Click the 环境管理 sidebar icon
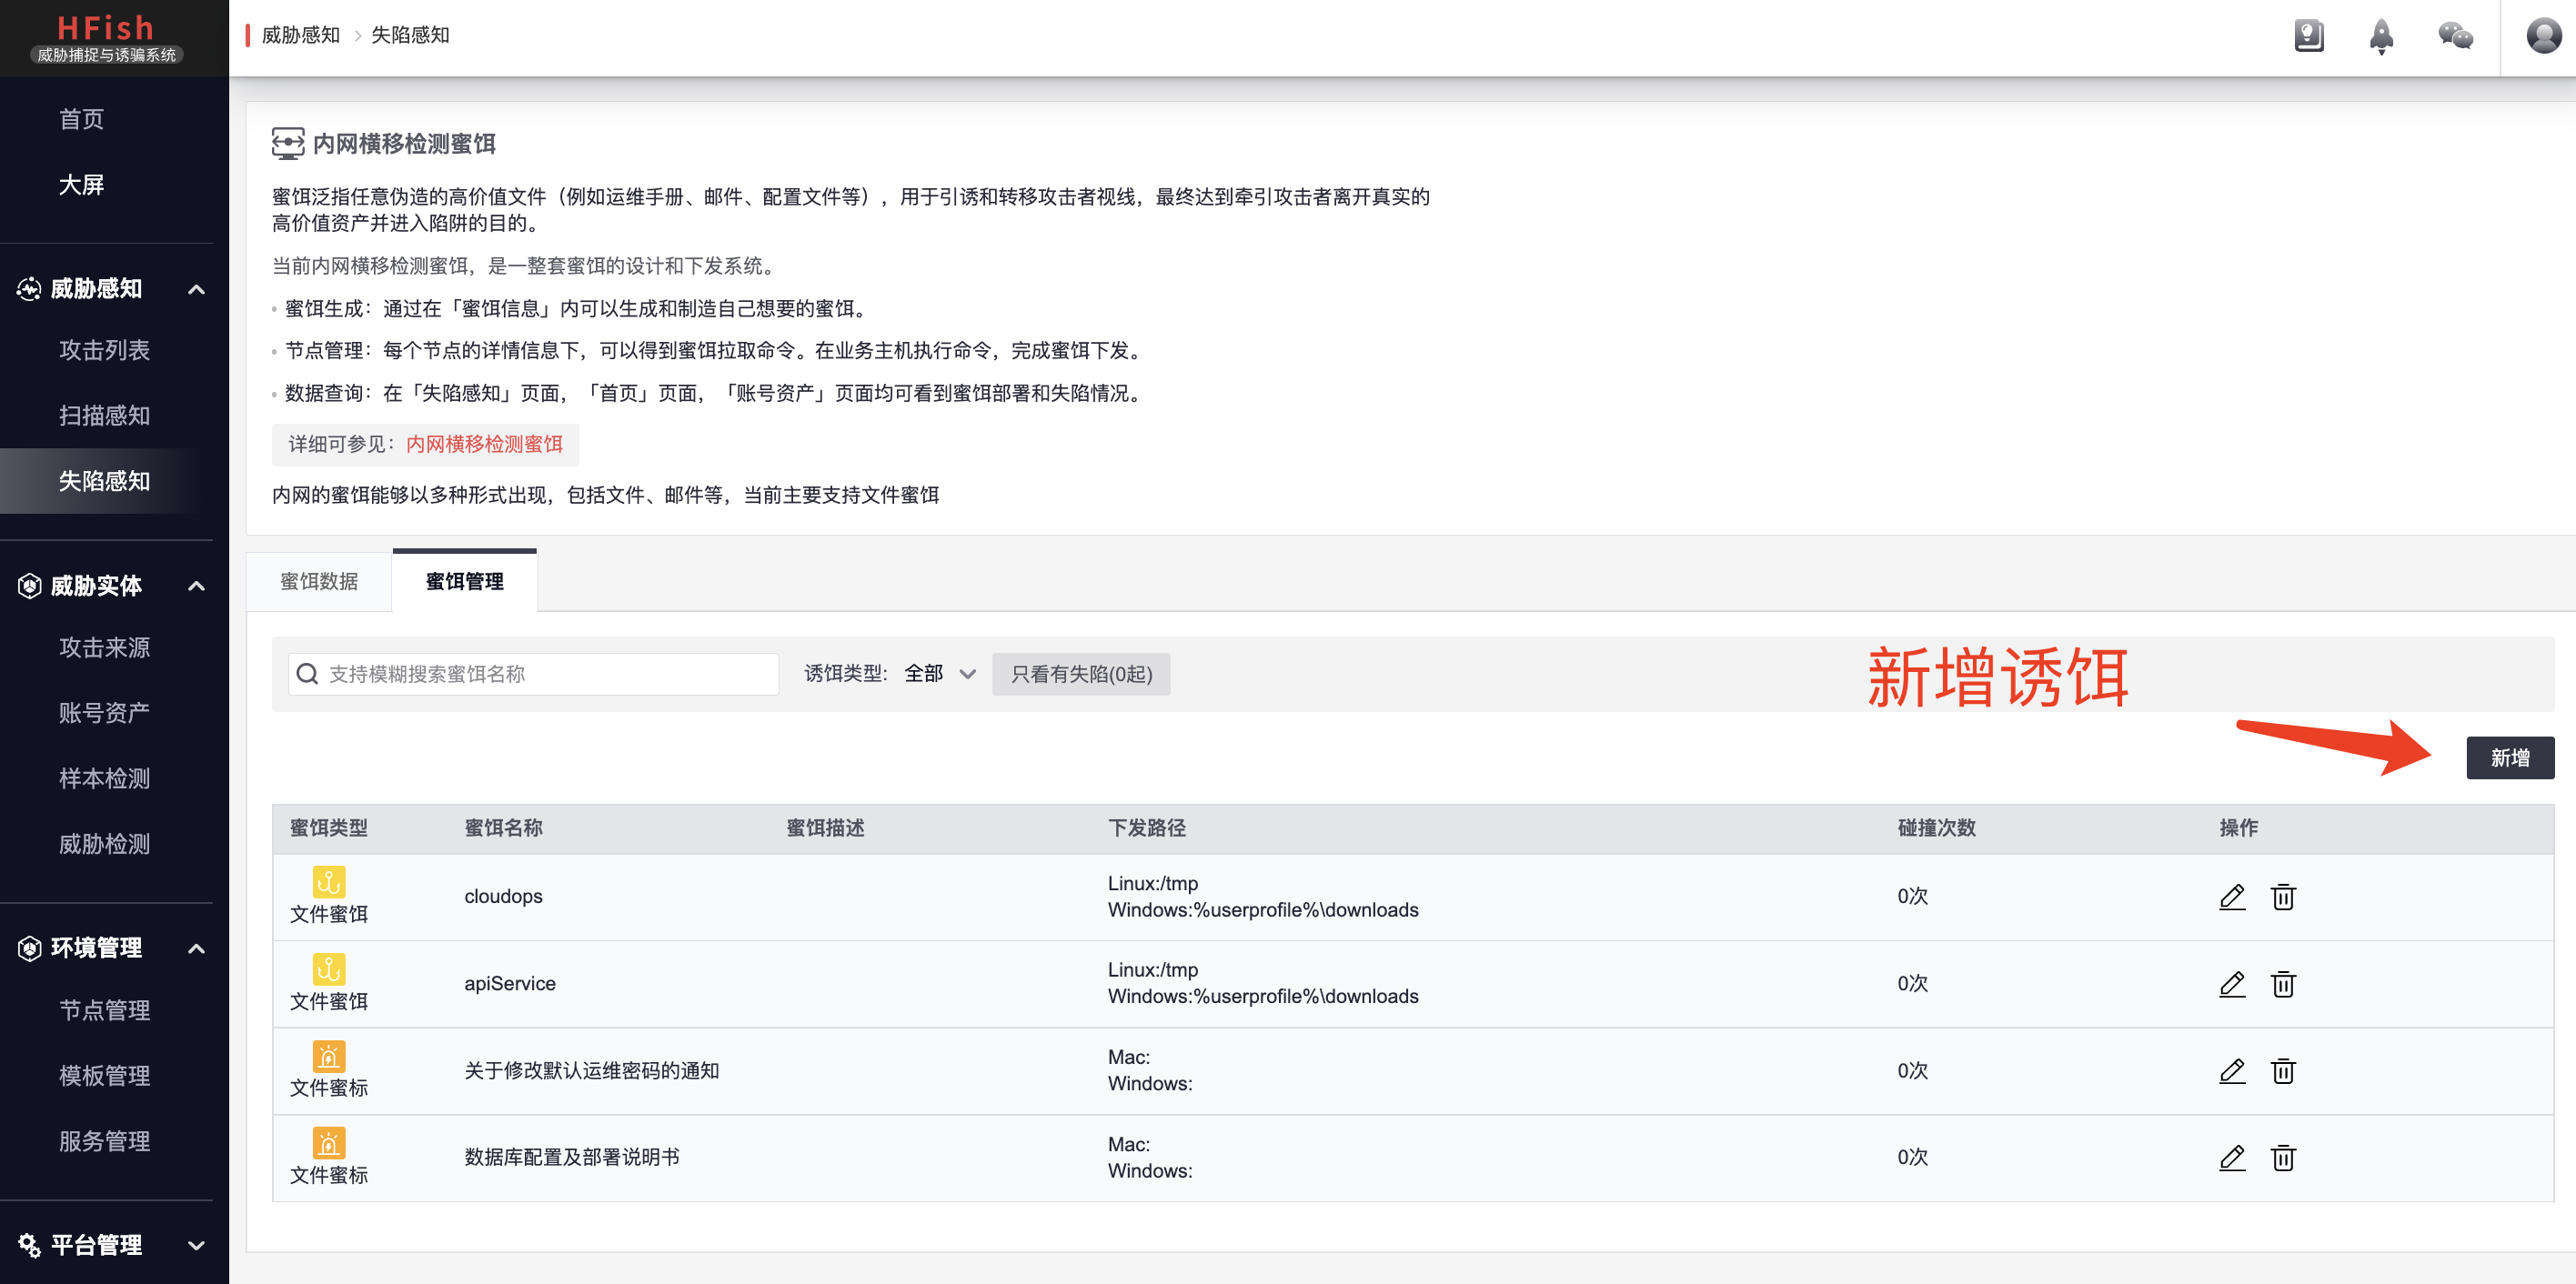The image size is (2576, 1284). pos(29,948)
